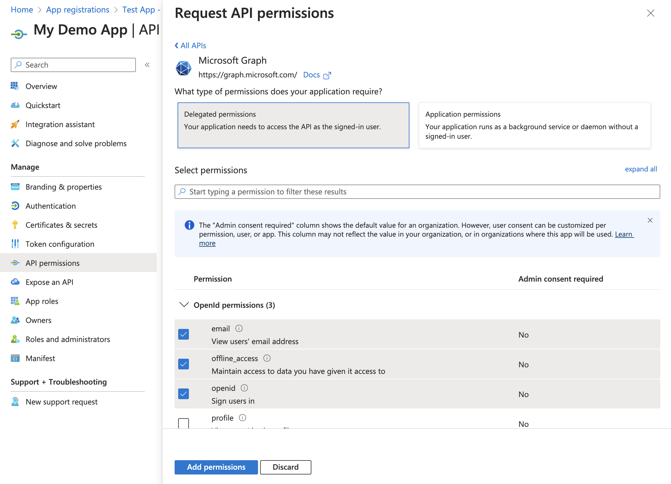Image resolution: width=671 pixels, height=484 pixels.
Task: Click the info icon next to openid
Action: click(x=244, y=388)
